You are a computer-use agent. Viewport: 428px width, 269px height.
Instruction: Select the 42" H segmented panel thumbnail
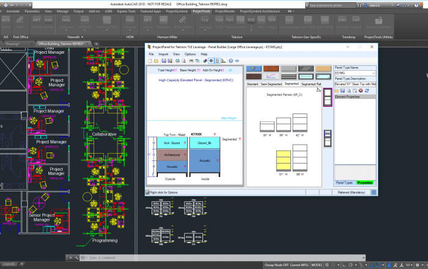pos(300,123)
